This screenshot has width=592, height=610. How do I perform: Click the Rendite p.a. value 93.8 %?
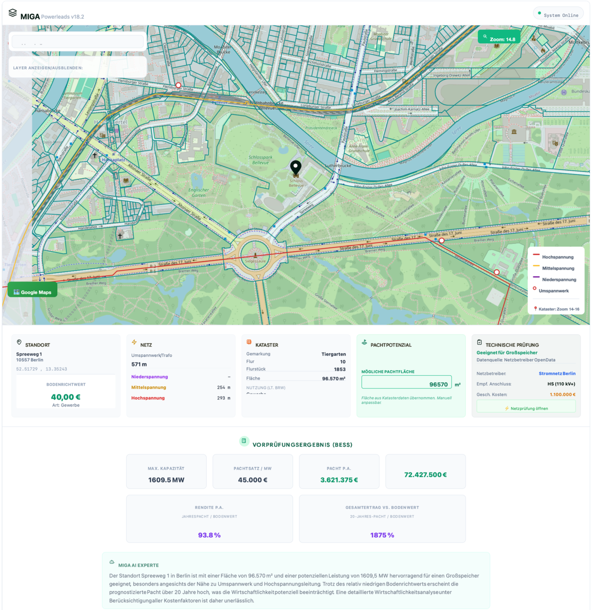[x=209, y=535]
